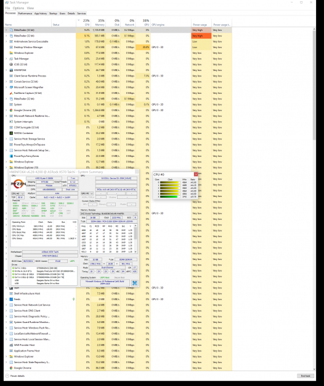324x386 pixels.
Task: Click the Antimalware Service Executable icon
Action: 11,41
